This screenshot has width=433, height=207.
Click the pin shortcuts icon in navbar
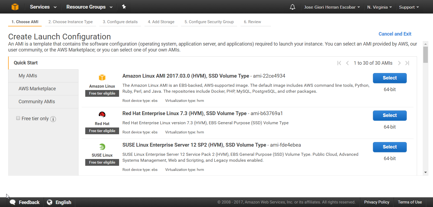click(x=124, y=7)
